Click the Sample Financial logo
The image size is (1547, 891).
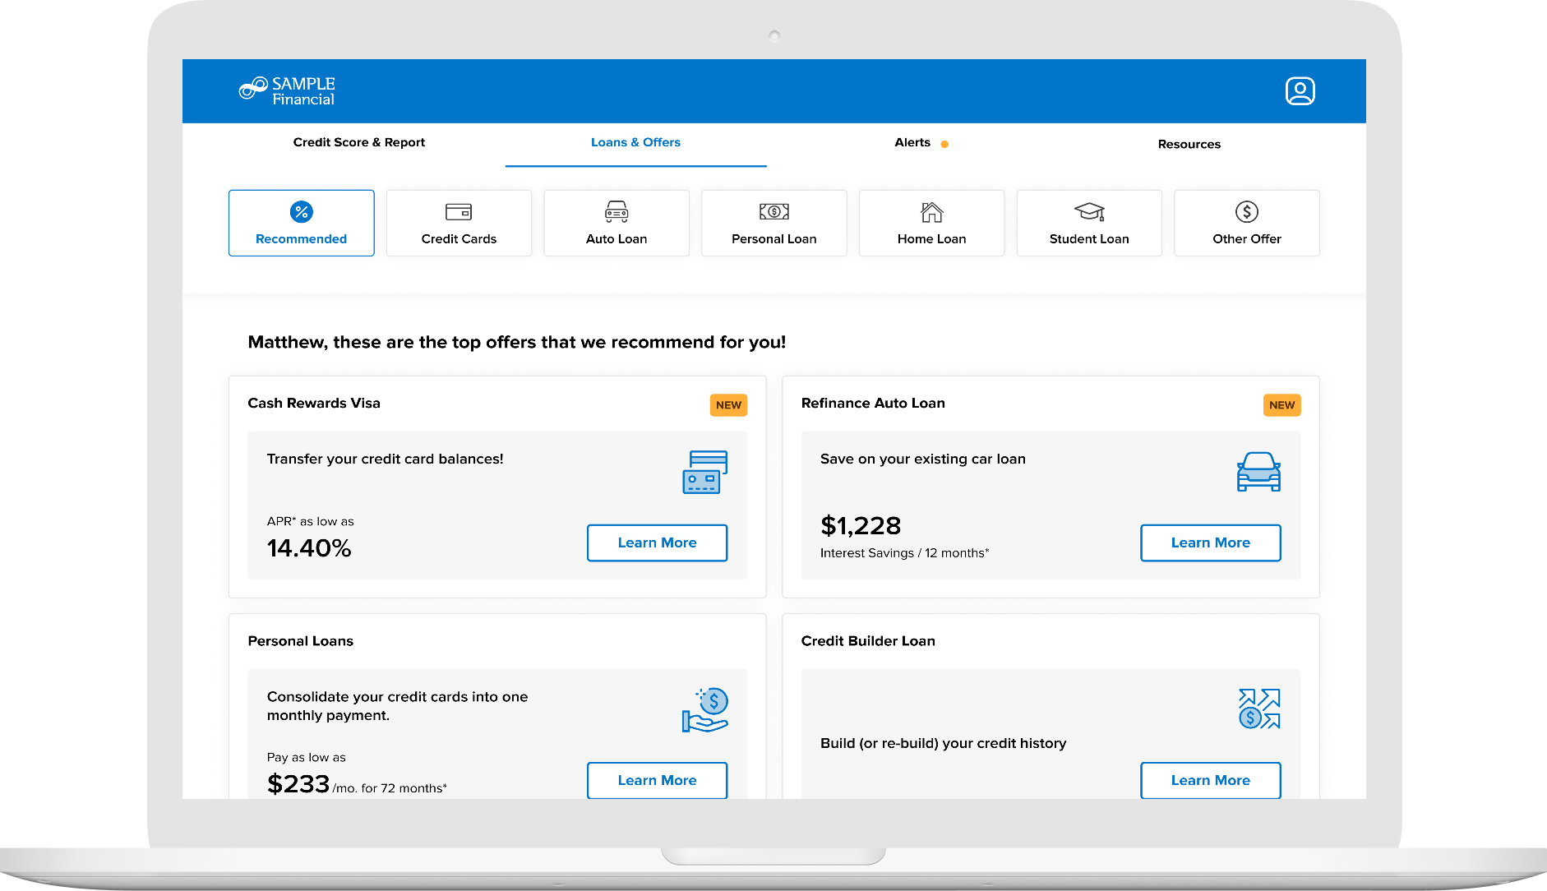coord(287,91)
